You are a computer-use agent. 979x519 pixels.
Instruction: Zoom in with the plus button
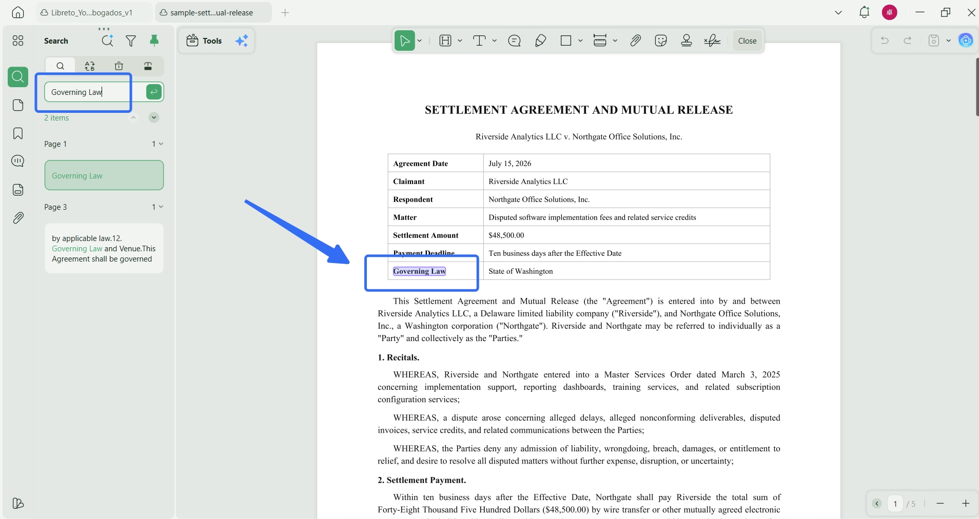coord(966,504)
